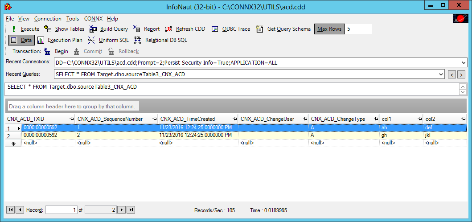Click the Relational DB SQL icon
472x222 pixels.
click(138, 40)
